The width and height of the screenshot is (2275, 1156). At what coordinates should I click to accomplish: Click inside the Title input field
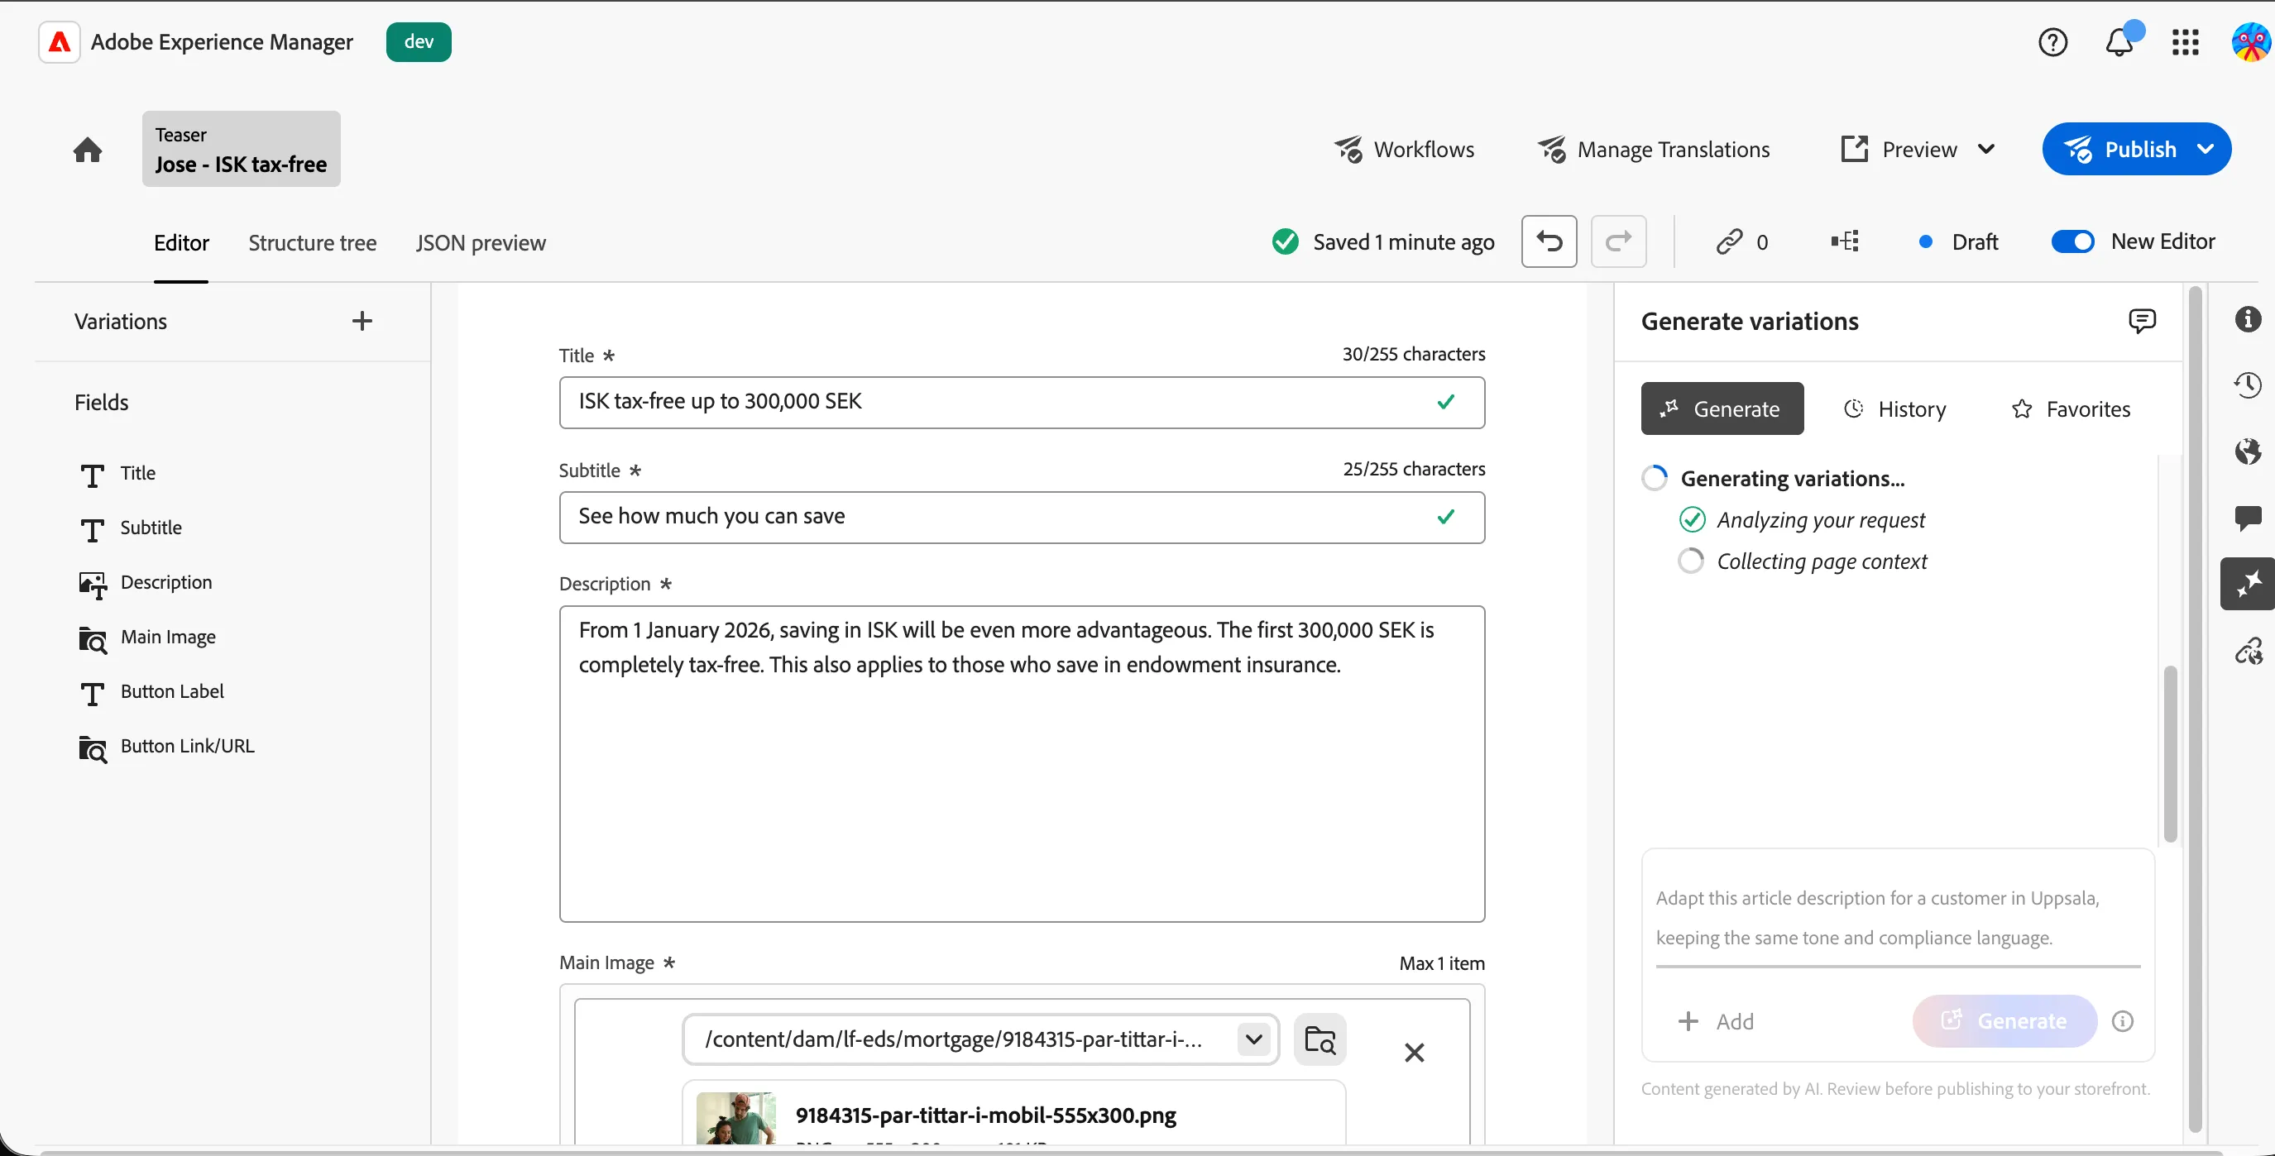(1022, 403)
